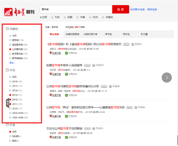Click the PDF download icon of first result
Viewport: 178px width, 146px height.
[51, 53]
